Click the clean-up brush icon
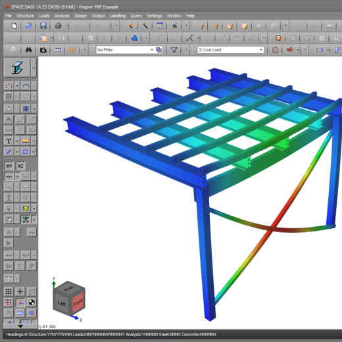 click(174, 26)
